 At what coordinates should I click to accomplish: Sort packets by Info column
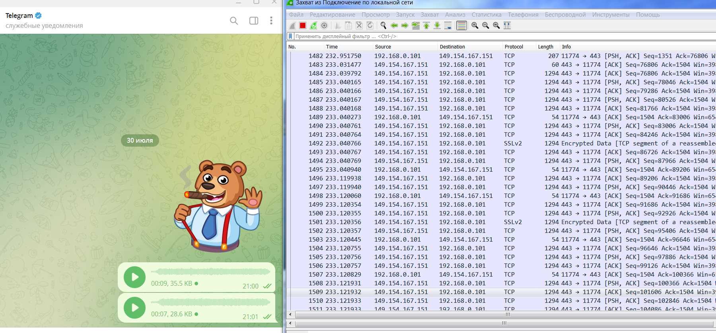click(x=638, y=47)
